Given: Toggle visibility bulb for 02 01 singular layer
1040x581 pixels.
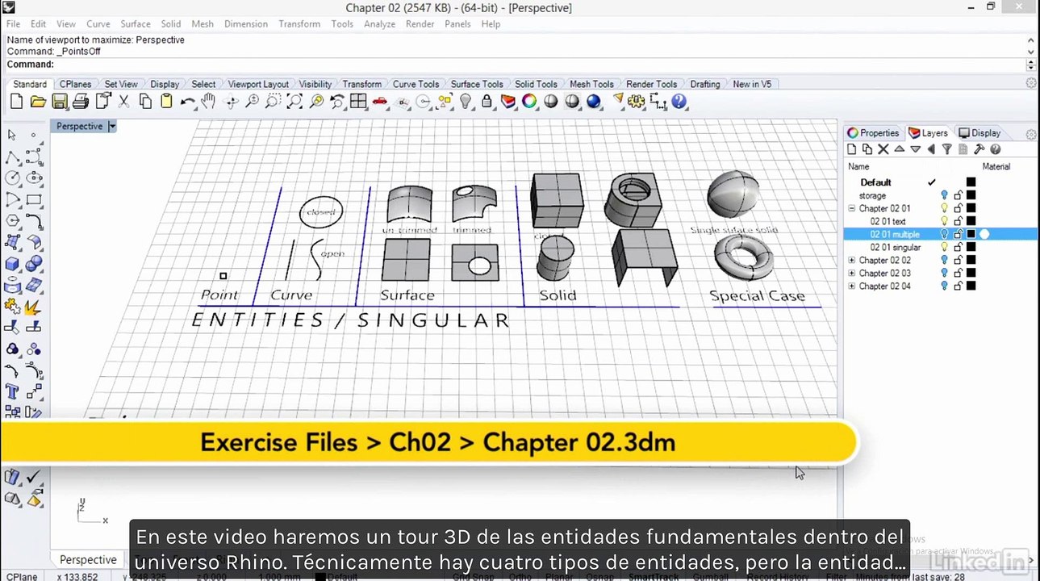Looking at the screenshot, I should pos(944,247).
